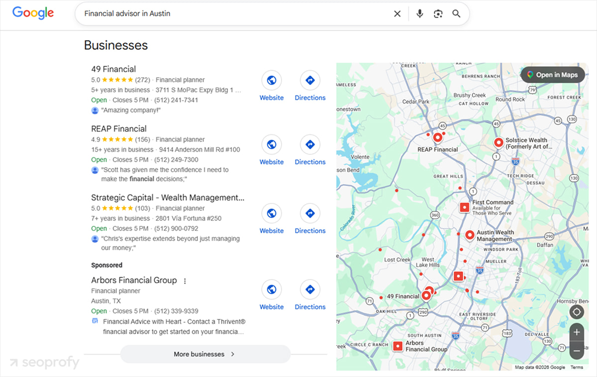597x377 pixels.
Task: Zoom in on the map
Action: (x=577, y=332)
